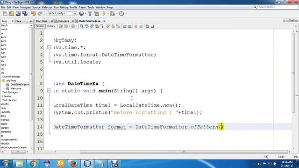Open the Navigate menu

(25, 7)
